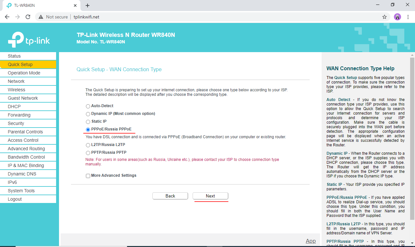Click Logout in the sidebar

(x=28, y=199)
